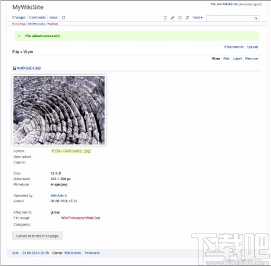Click the '31 KiB' size value
The width and height of the screenshot is (271, 266).
(56, 173)
